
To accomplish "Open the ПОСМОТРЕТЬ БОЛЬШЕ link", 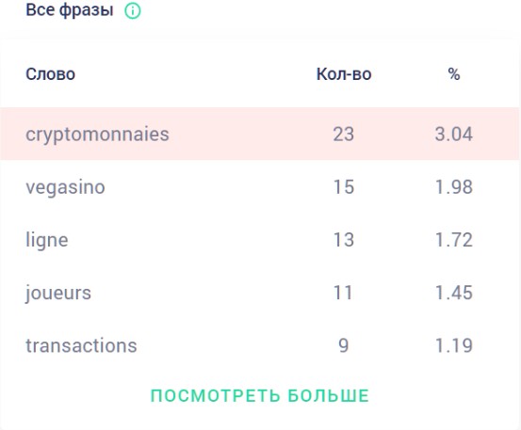I will point(260,395).
